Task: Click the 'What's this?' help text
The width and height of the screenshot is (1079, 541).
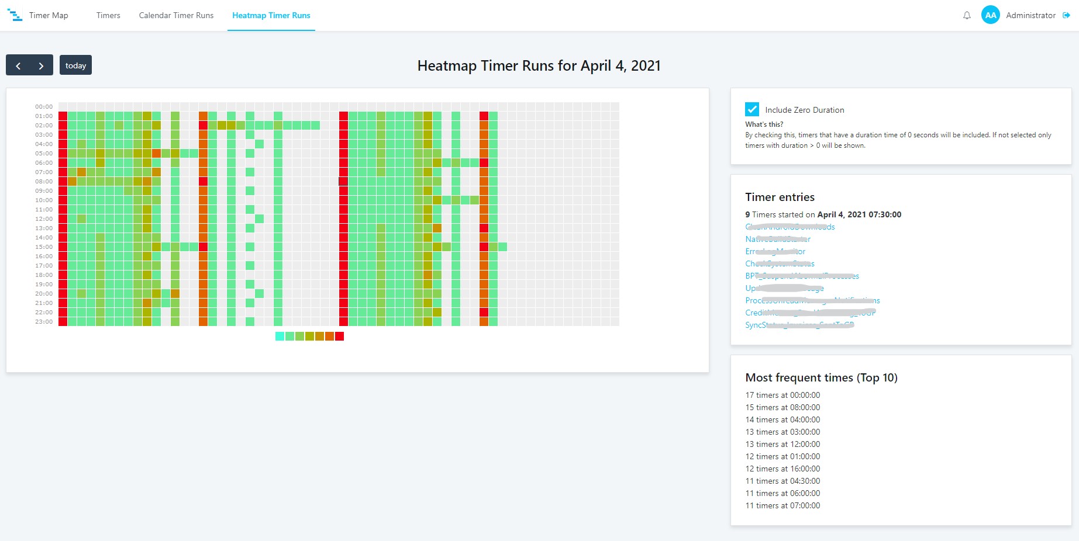Action: pos(764,124)
